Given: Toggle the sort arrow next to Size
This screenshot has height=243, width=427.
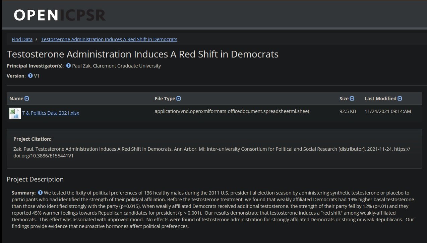Looking at the screenshot, I should (352, 99).
